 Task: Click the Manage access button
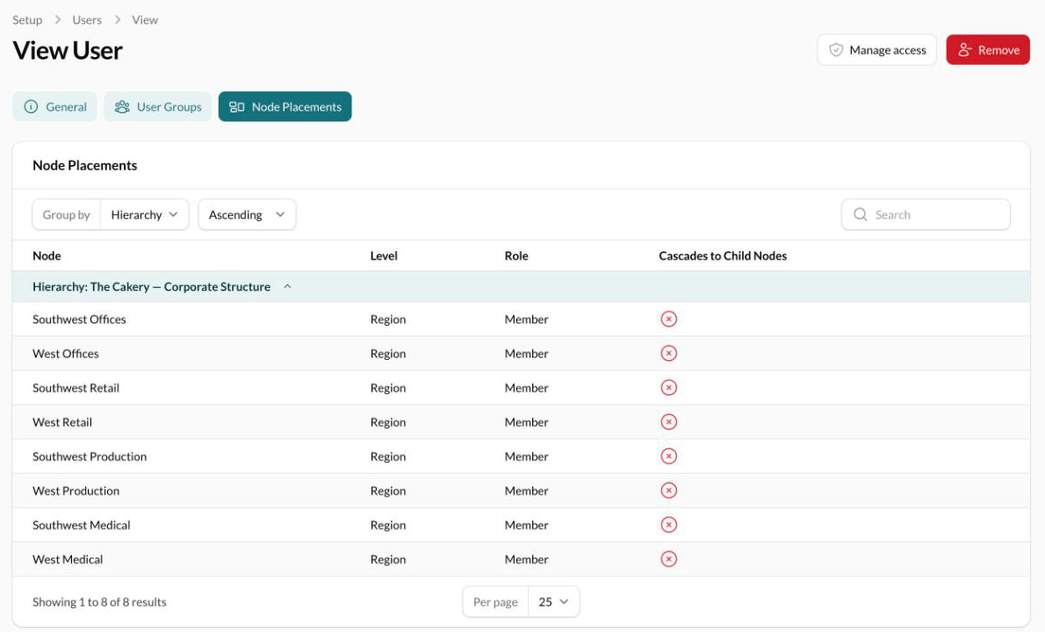(x=877, y=50)
